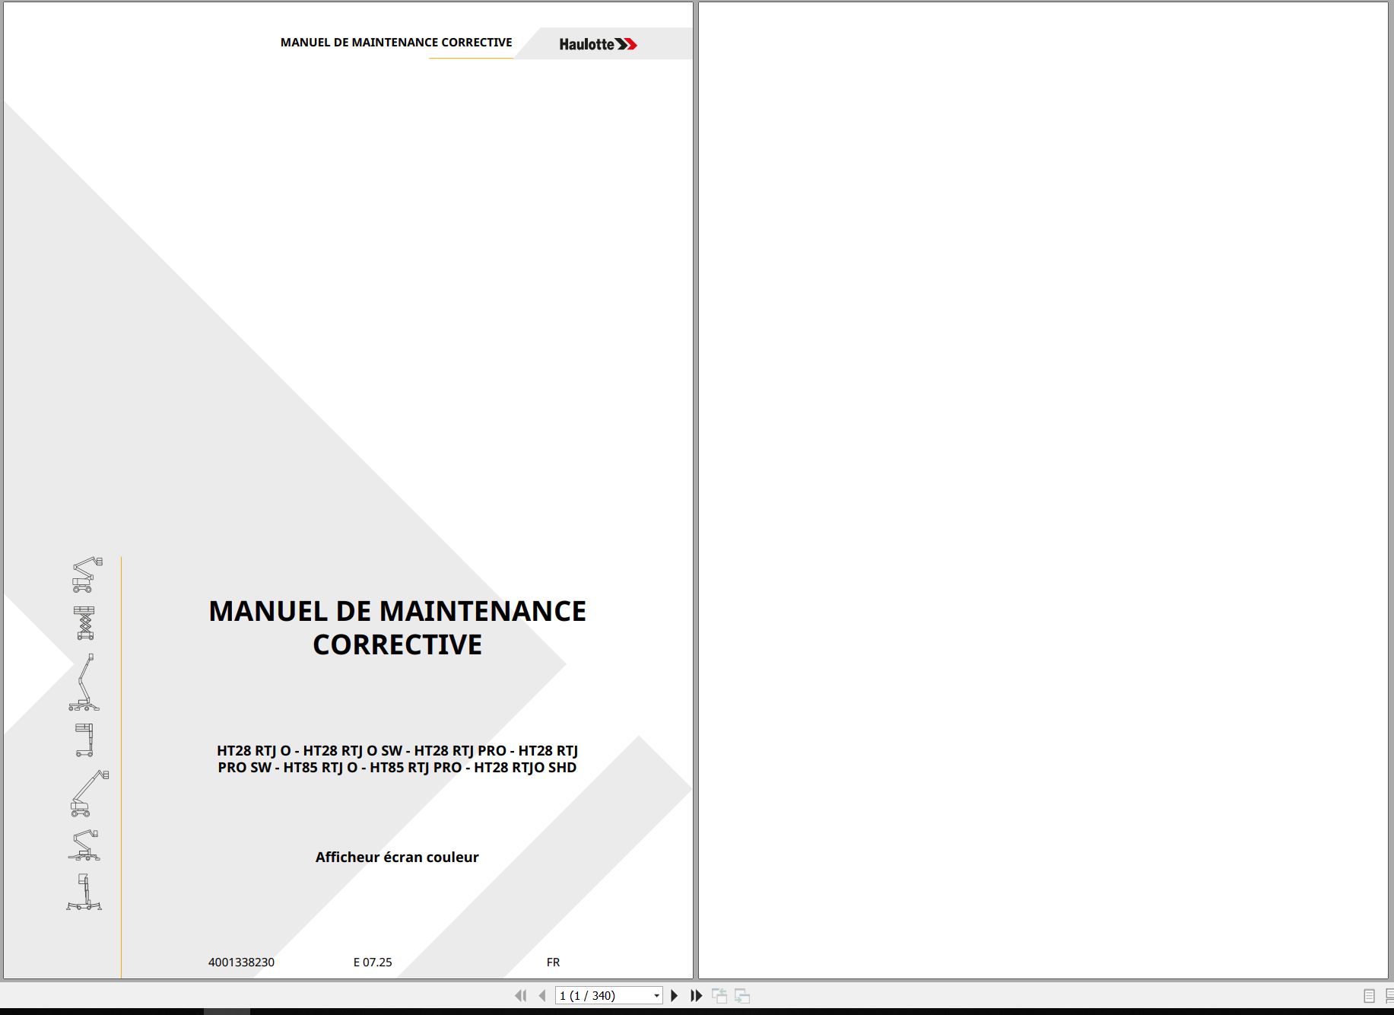
Task: Click the HT28 RTJ model list text
Action: tap(397, 759)
